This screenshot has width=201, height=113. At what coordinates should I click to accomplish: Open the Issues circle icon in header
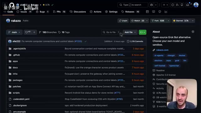pyautogui.click(x=173, y=5)
